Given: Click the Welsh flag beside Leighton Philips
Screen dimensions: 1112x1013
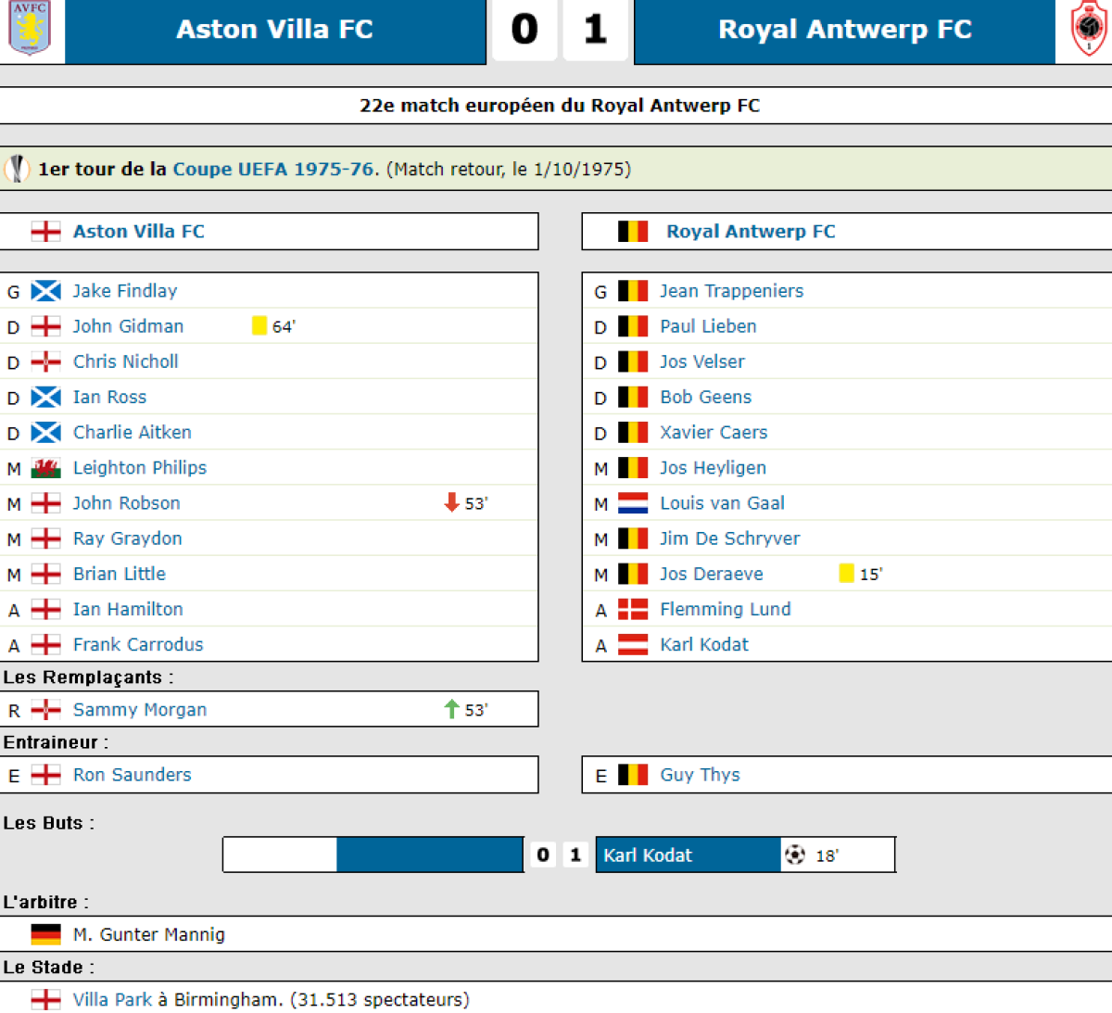Looking at the screenshot, I should click(x=45, y=468).
